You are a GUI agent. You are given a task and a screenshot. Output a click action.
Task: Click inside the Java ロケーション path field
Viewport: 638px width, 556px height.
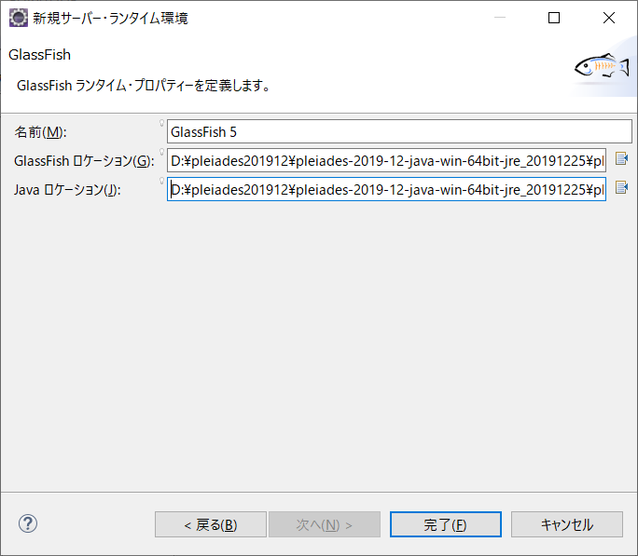click(386, 189)
